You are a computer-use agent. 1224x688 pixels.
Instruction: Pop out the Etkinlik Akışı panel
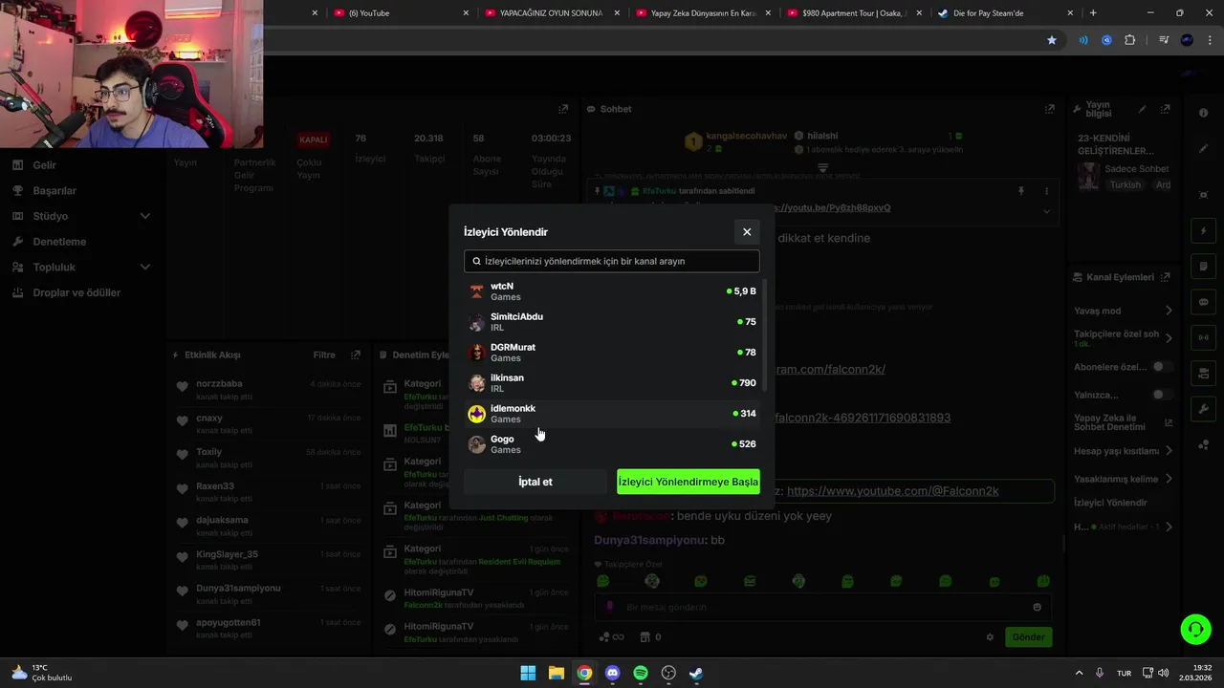point(356,355)
